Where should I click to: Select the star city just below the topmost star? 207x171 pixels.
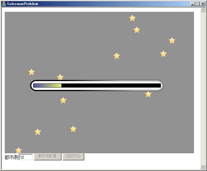coord(137,30)
